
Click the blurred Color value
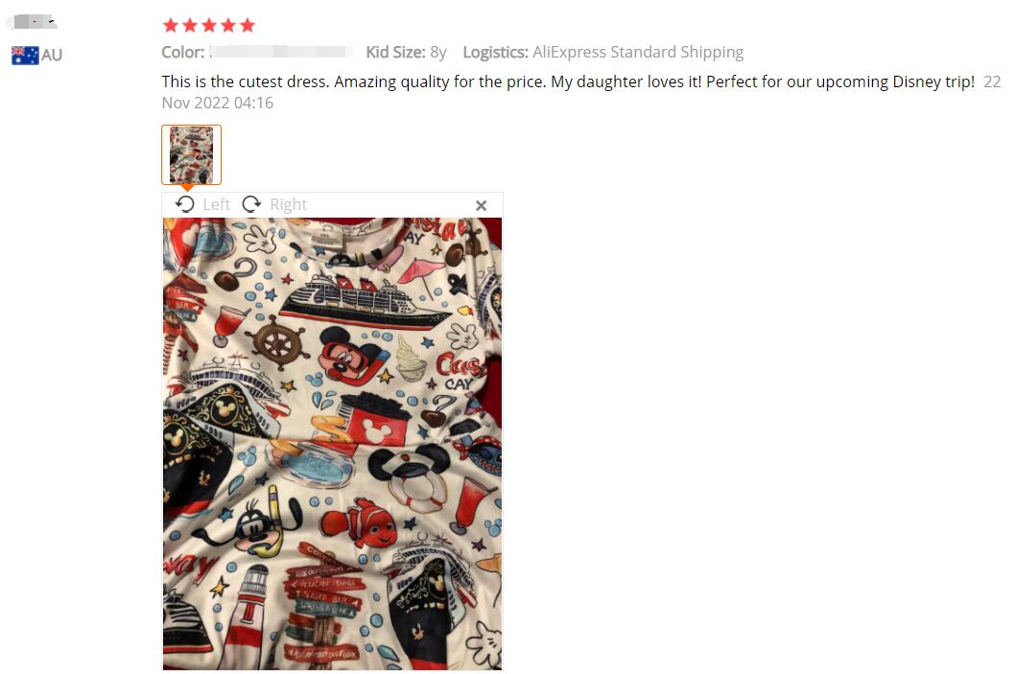click(281, 53)
